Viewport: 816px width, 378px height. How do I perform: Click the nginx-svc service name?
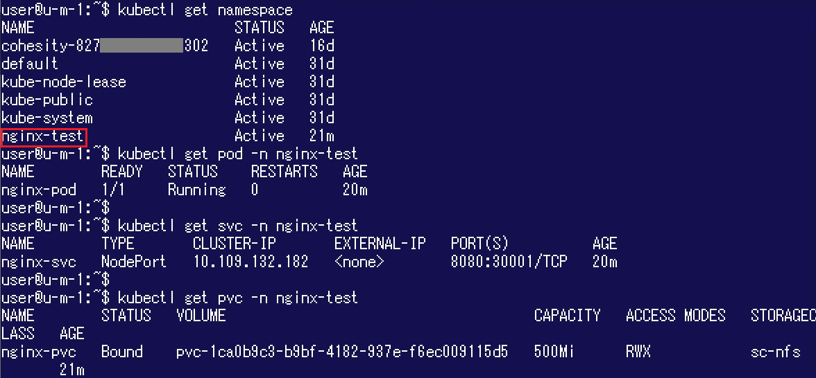tap(39, 261)
